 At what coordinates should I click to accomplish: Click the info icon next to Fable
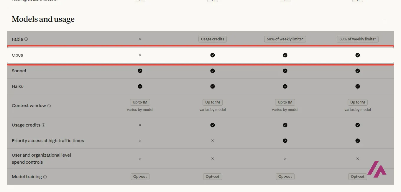[x=26, y=39]
